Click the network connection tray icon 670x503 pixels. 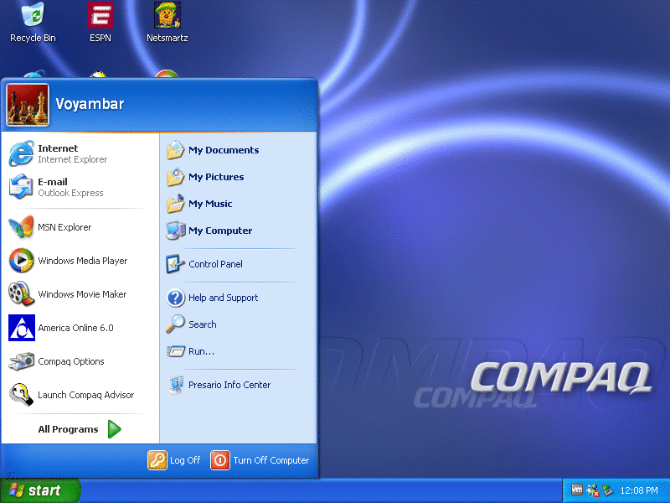[x=592, y=490]
